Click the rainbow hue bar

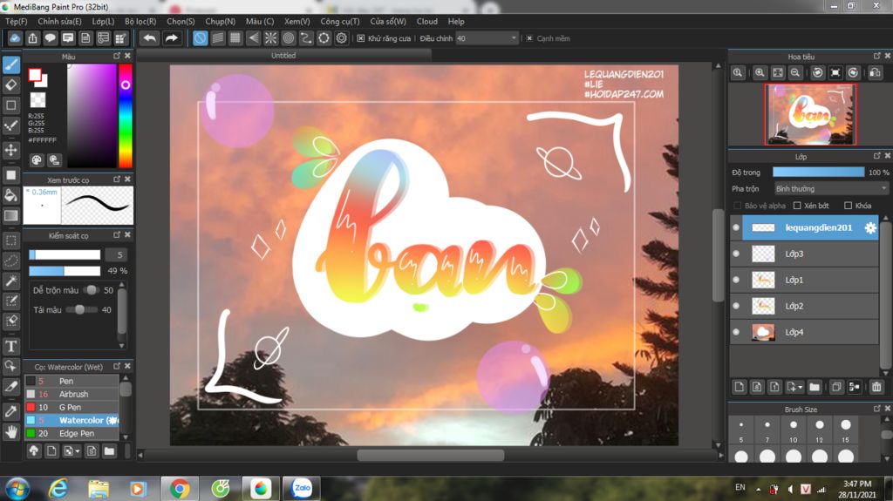(x=126, y=116)
